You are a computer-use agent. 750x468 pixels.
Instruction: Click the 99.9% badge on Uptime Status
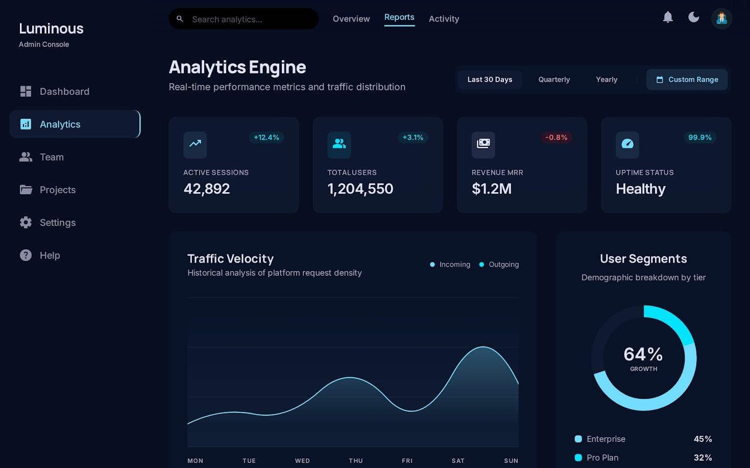700,138
